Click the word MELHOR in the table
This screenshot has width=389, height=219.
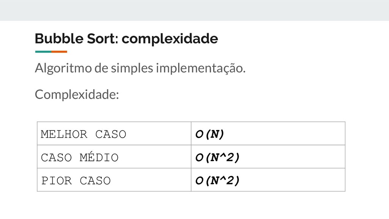tap(64, 134)
